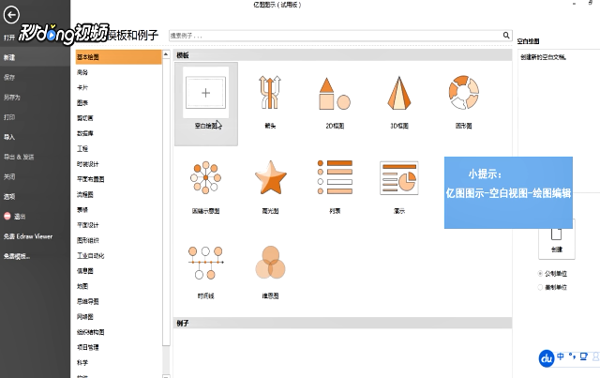This screenshot has height=378, width=600.
Task: Click the Create (创建) document button
Action: pyautogui.click(x=557, y=240)
